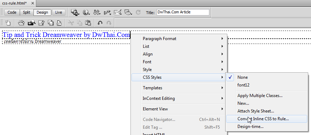Click disabled Code Navigator... entry
This screenshot has height=135, width=311.
(179, 120)
